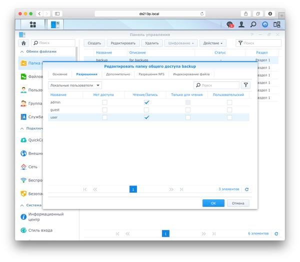
Task: Open the Пользователь sidebar icon
Action: click(x=23, y=90)
